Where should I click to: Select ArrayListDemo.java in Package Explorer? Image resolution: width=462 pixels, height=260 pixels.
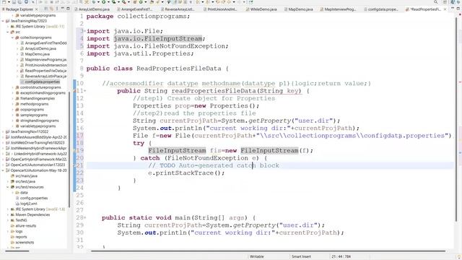tap(40, 48)
